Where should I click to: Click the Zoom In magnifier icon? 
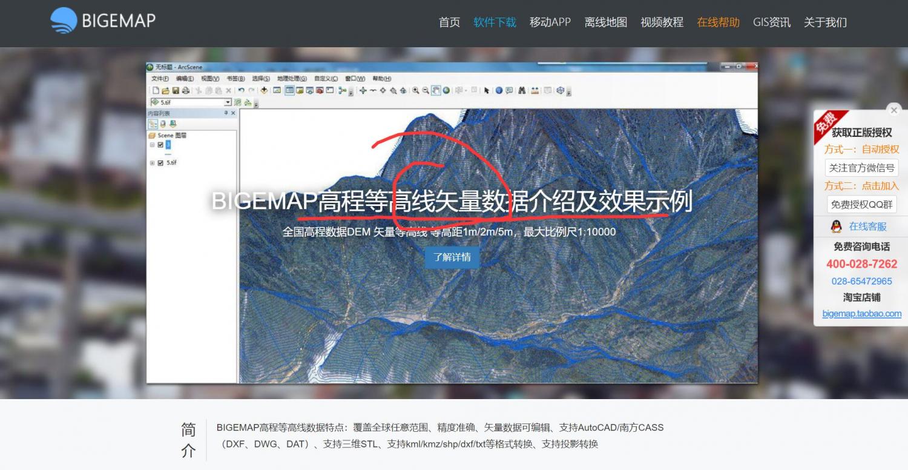click(x=416, y=91)
